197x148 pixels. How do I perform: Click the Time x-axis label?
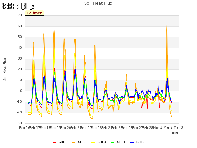pyautogui.click(x=174, y=132)
